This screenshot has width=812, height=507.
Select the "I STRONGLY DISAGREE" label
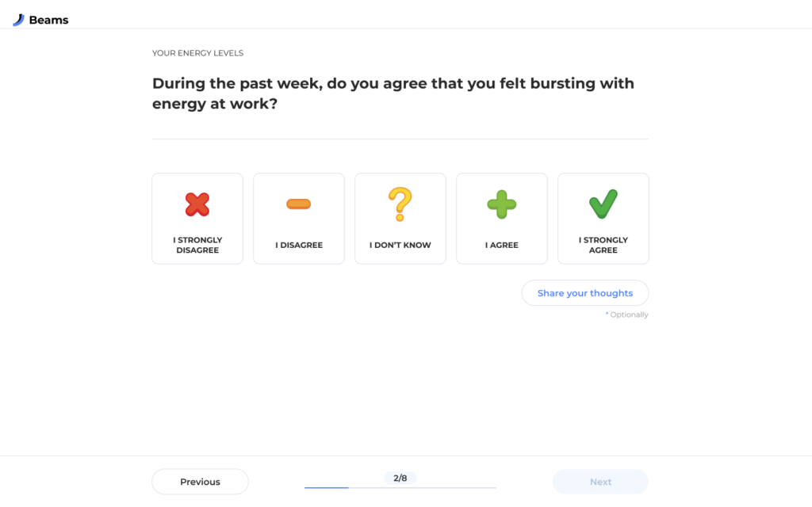[197, 245]
